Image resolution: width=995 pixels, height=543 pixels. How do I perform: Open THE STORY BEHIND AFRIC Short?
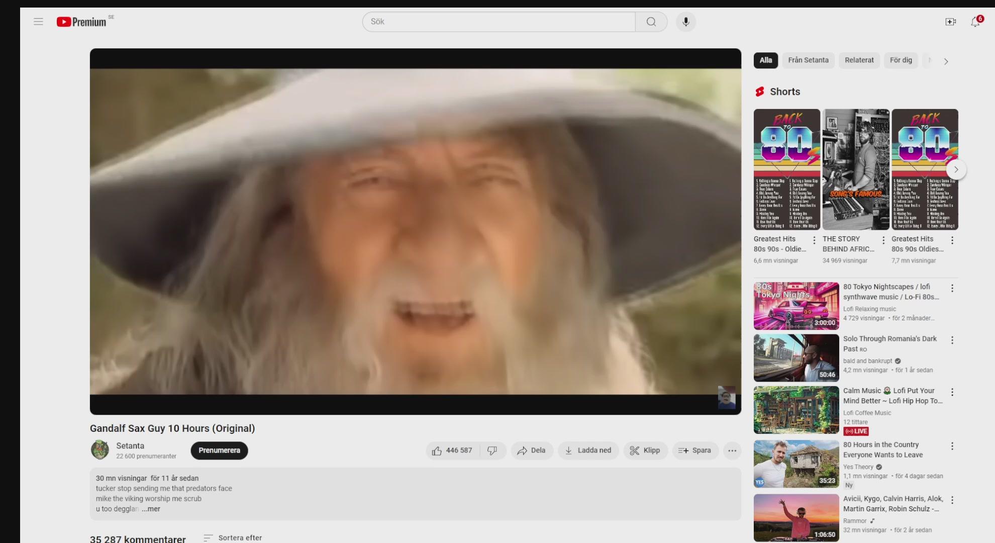coord(856,169)
